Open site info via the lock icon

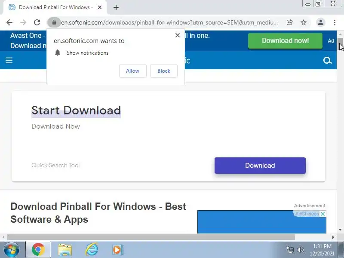pos(54,22)
